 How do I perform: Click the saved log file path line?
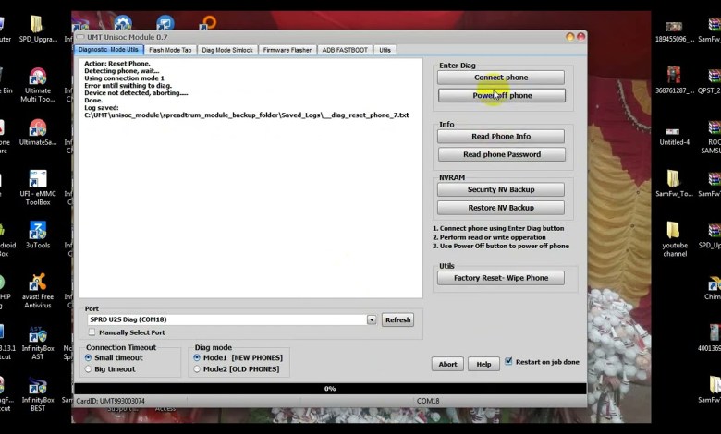pyautogui.click(x=247, y=115)
